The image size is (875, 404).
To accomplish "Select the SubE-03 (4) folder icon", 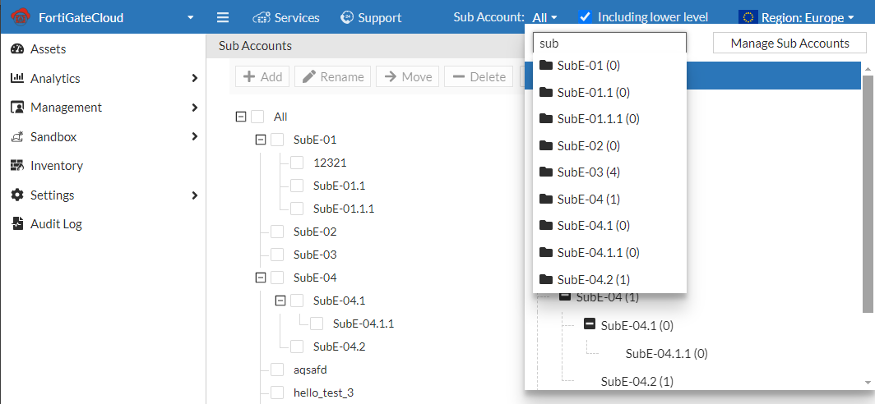I will click(546, 172).
